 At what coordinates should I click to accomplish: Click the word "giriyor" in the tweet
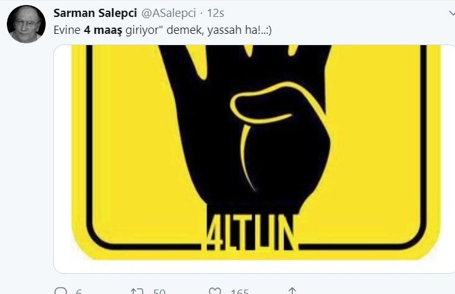(140, 29)
